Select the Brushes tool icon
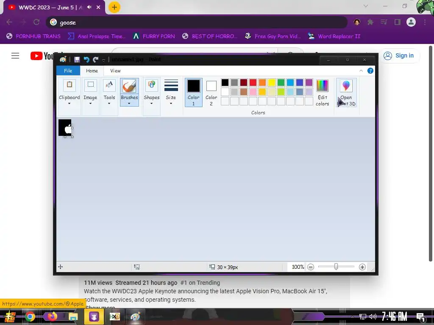434x325 pixels. coord(129,85)
